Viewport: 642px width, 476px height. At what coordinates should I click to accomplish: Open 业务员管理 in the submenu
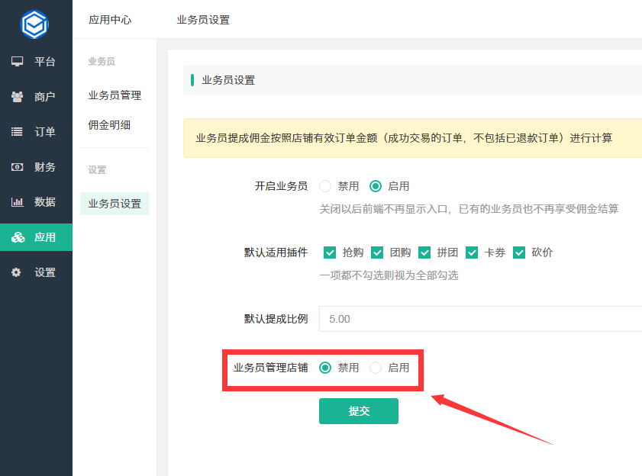click(115, 95)
